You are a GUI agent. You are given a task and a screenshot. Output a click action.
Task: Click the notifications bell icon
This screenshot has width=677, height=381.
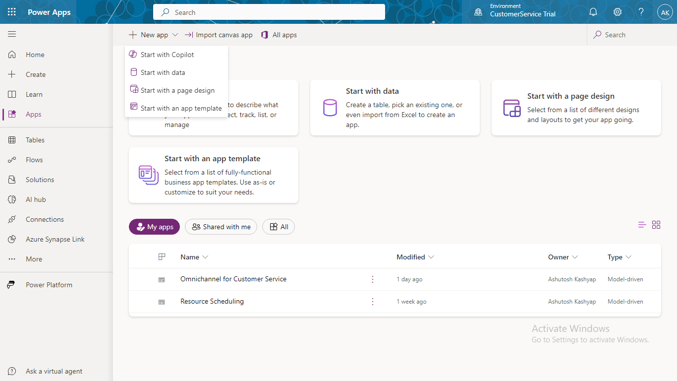click(x=593, y=12)
